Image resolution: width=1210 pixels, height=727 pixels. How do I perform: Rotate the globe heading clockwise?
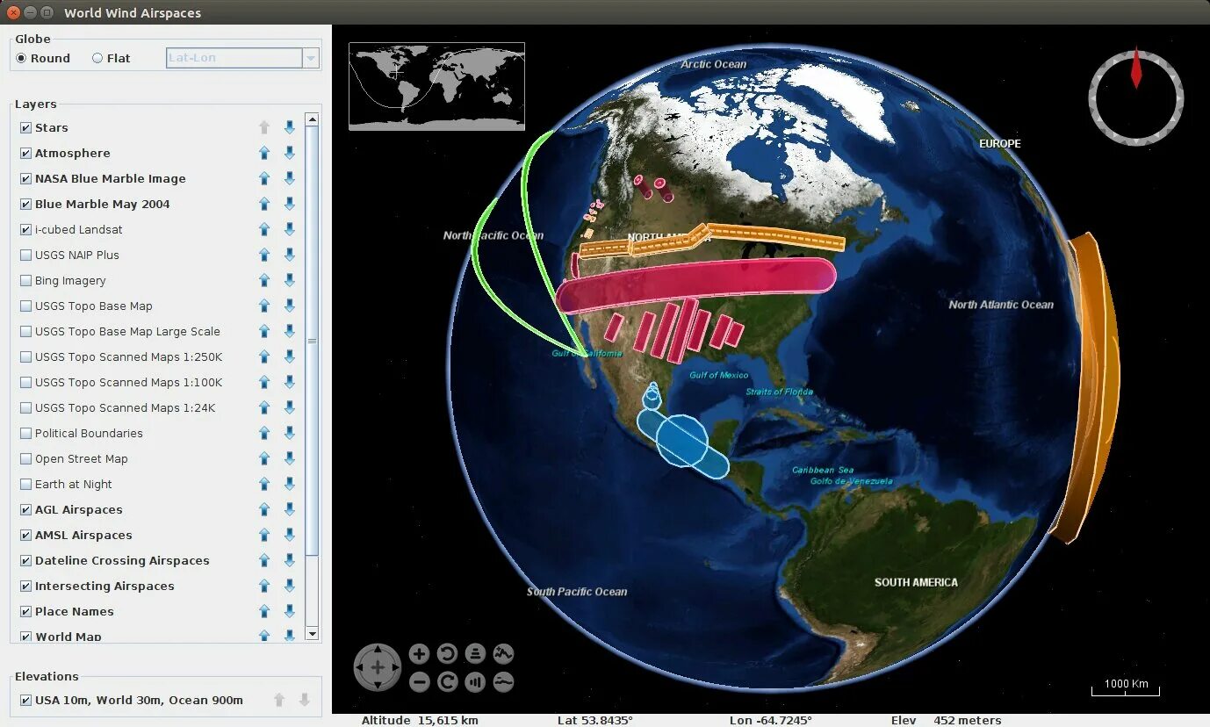pos(447,682)
